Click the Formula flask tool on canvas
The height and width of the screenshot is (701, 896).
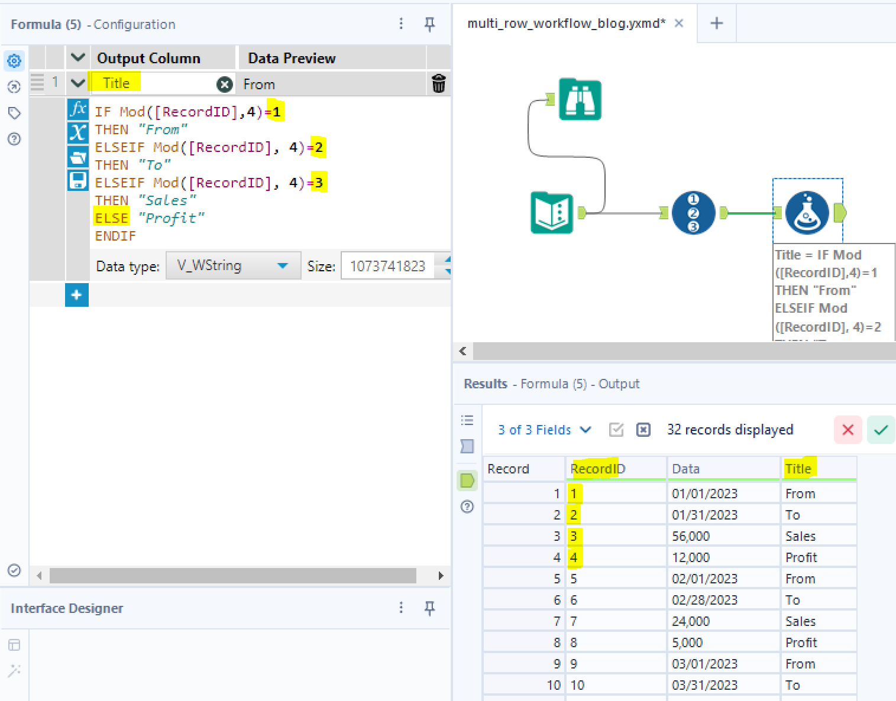pyautogui.click(x=807, y=213)
